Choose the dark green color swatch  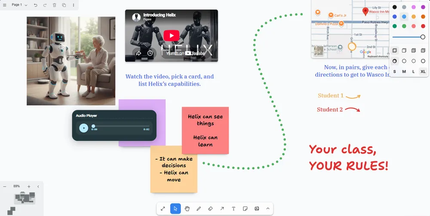pyautogui.click(x=394, y=26)
